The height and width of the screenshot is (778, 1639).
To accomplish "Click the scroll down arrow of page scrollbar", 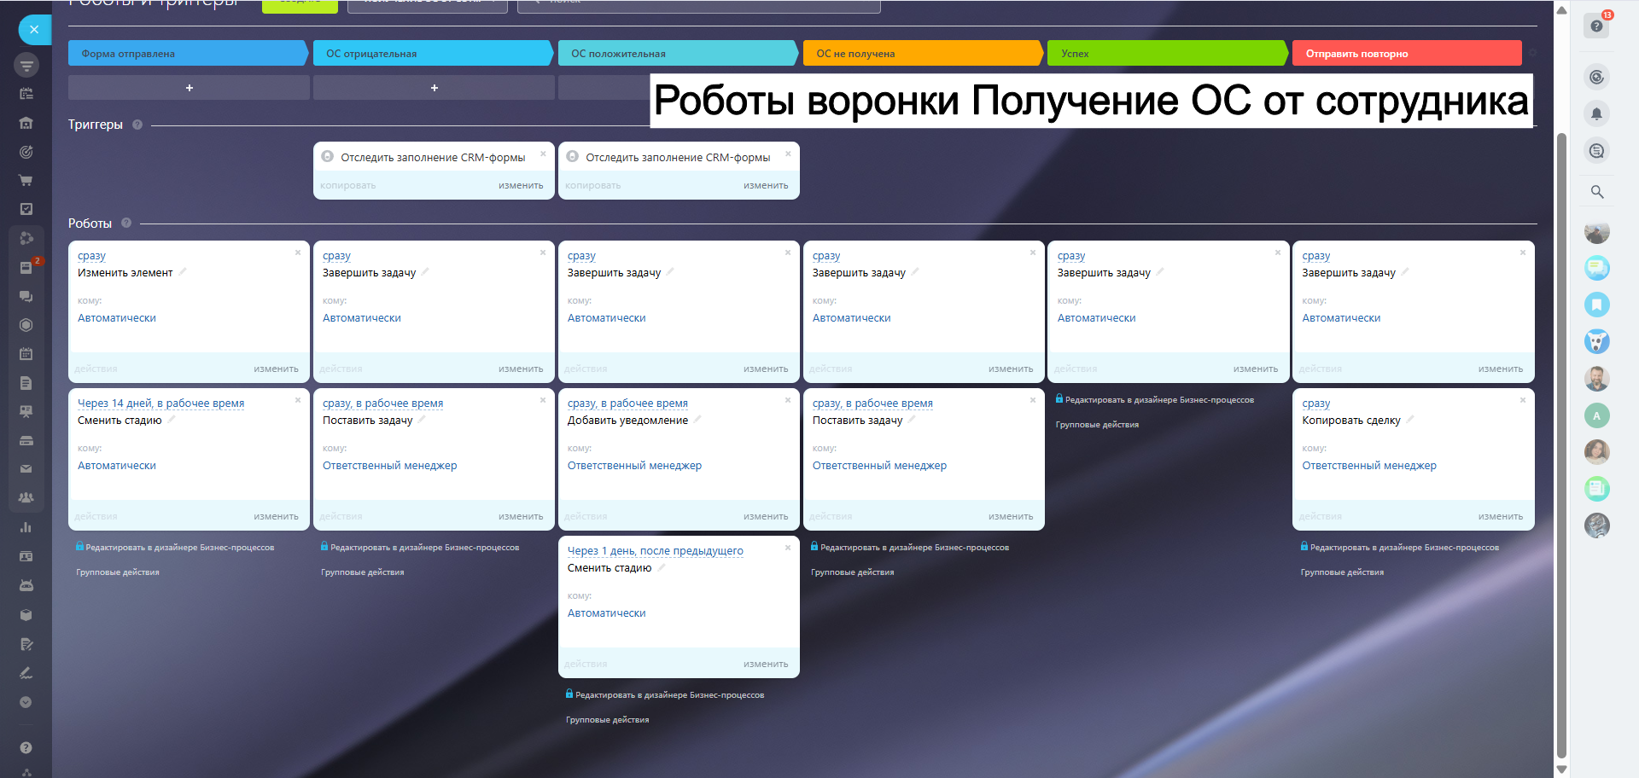I will coord(1561,769).
